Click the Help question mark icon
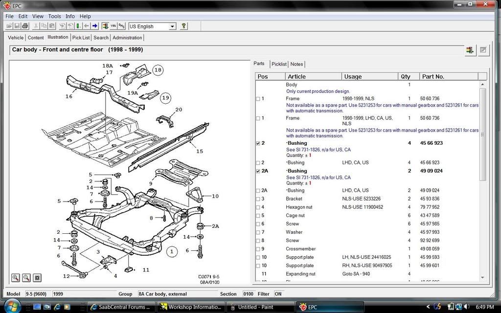Image resolution: width=501 pixels, height=313 pixels. coord(183,26)
